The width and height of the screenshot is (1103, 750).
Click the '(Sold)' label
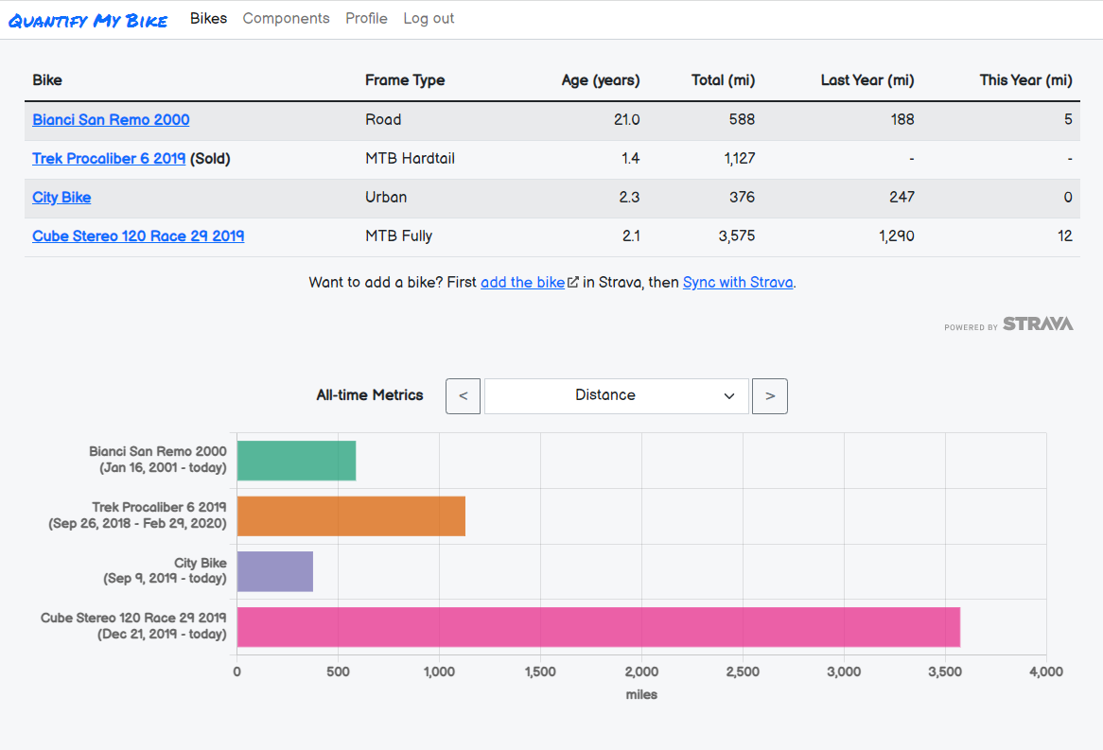pyautogui.click(x=210, y=158)
